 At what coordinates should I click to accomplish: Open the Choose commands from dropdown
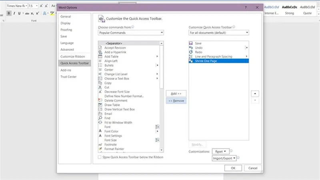tap(131, 33)
